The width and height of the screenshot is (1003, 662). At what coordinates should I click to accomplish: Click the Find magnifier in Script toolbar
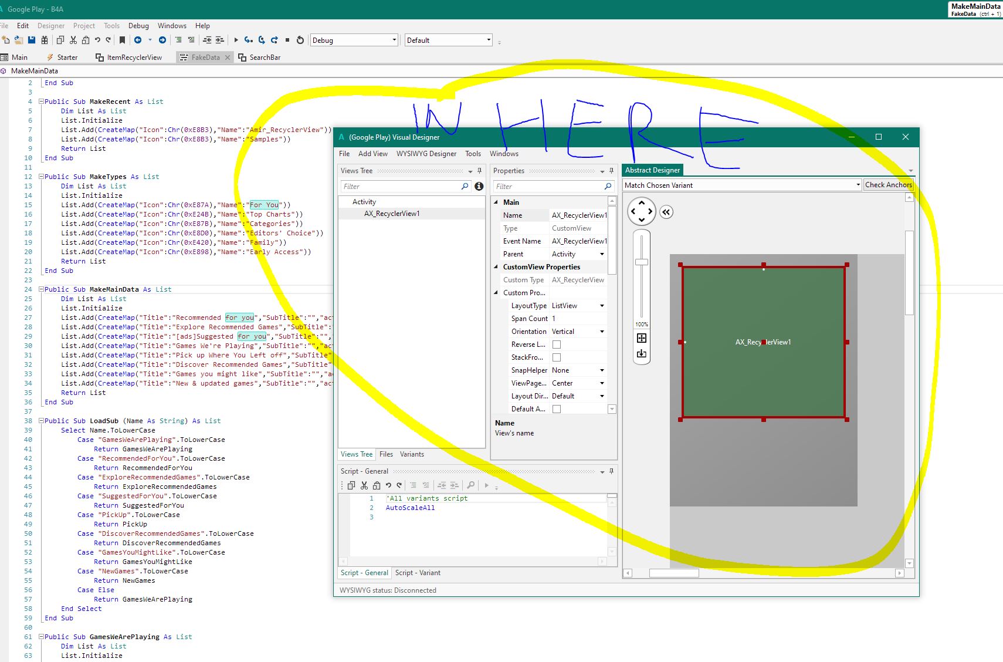(470, 485)
